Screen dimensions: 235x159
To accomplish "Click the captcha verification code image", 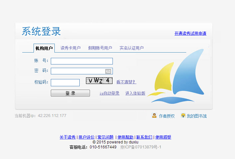I will [x=99, y=80].
